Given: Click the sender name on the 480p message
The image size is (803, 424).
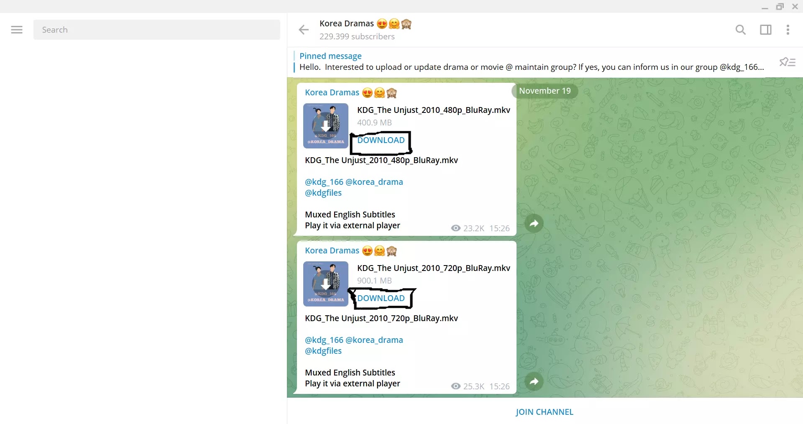Looking at the screenshot, I should pyautogui.click(x=351, y=92).
